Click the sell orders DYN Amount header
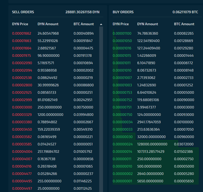203x192 pixels. (x=48, y=24)
